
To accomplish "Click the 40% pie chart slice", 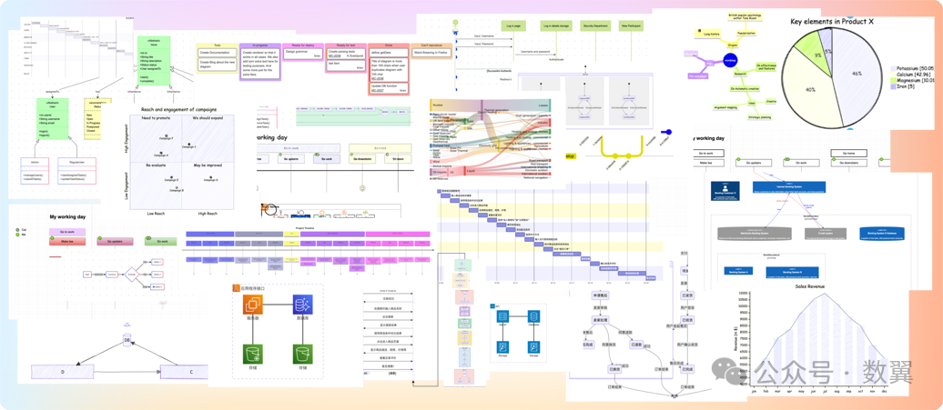I will click(x=809, y=90).
